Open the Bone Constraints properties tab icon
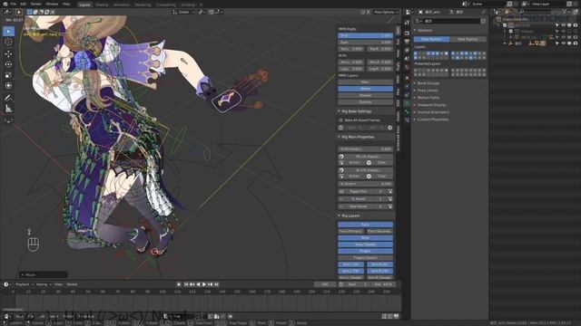The image size is (581, 326). click(x=408, y=120)
